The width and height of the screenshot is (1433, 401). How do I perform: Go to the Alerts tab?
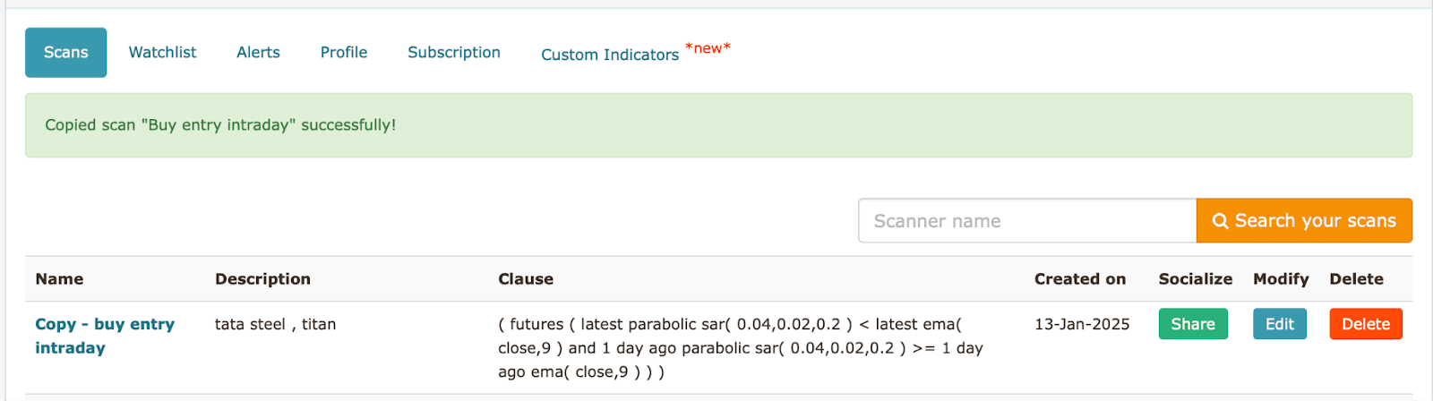click(258, 53)
